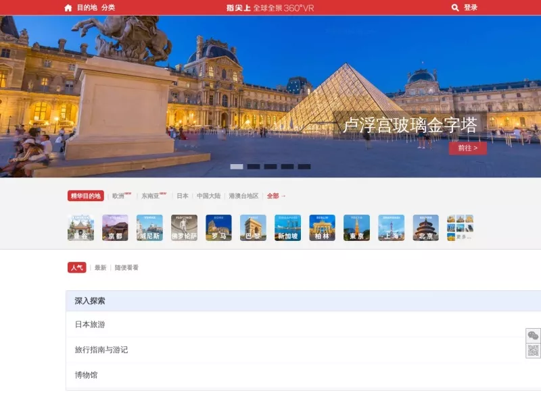Screen dimensions: 541x405
Task: Click the 指尖上 全球全景 360°VR logo
Action: [x=270, y=8]
